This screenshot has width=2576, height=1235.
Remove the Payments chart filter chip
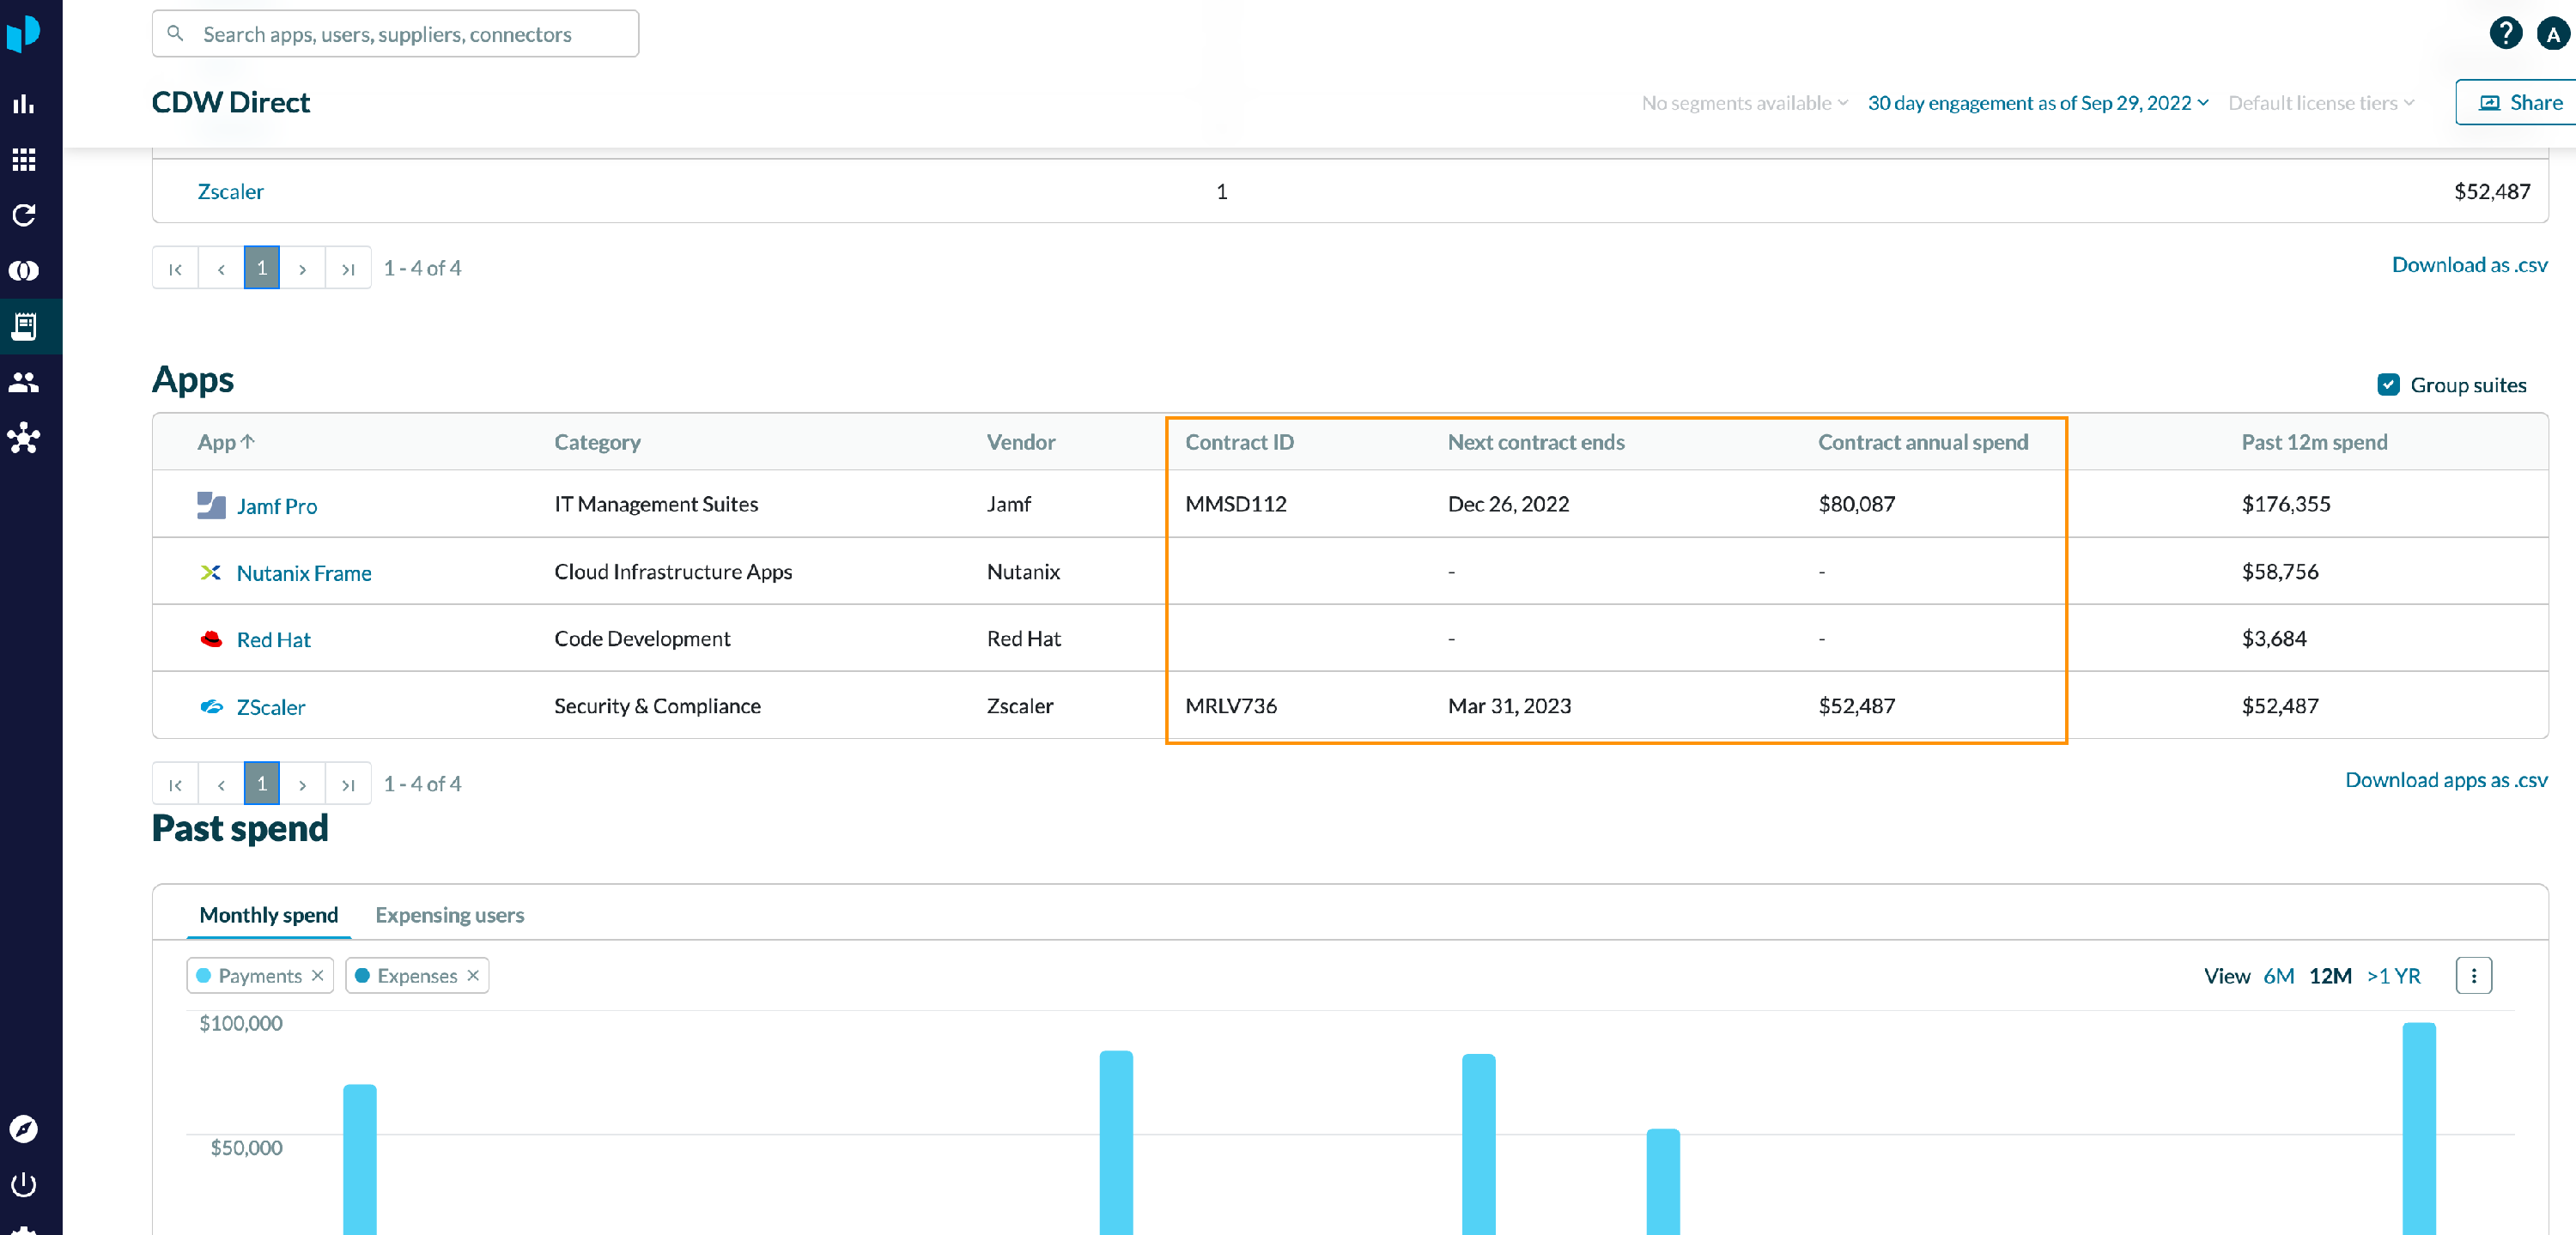click(318, 975)
